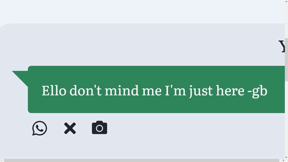Click the light page background above the card

144,11
